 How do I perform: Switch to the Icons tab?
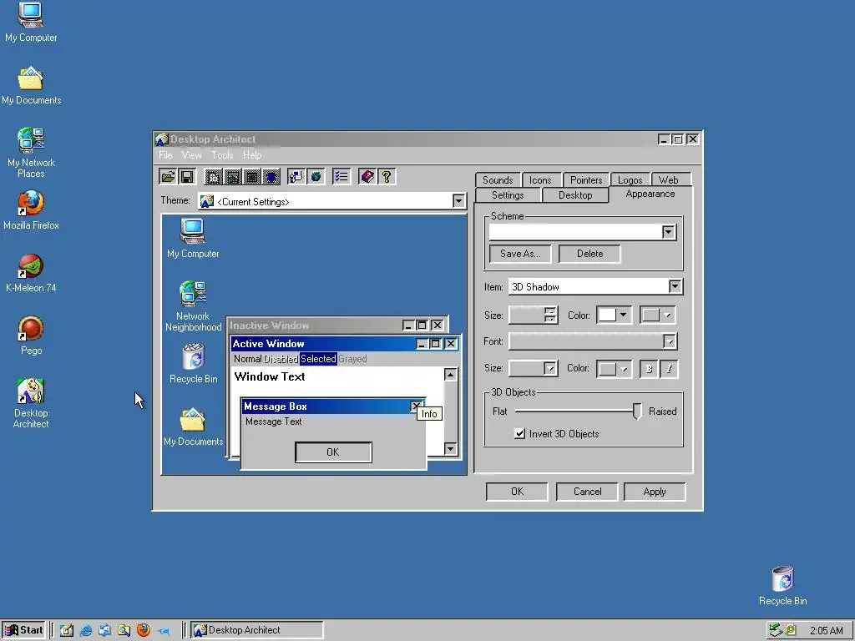[x=540, y=180]
